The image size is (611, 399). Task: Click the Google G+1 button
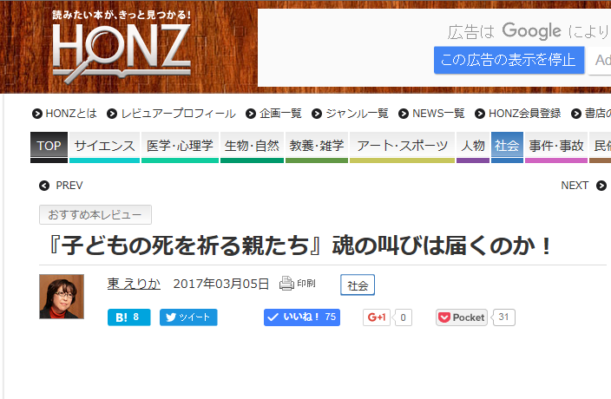point(377,317)
